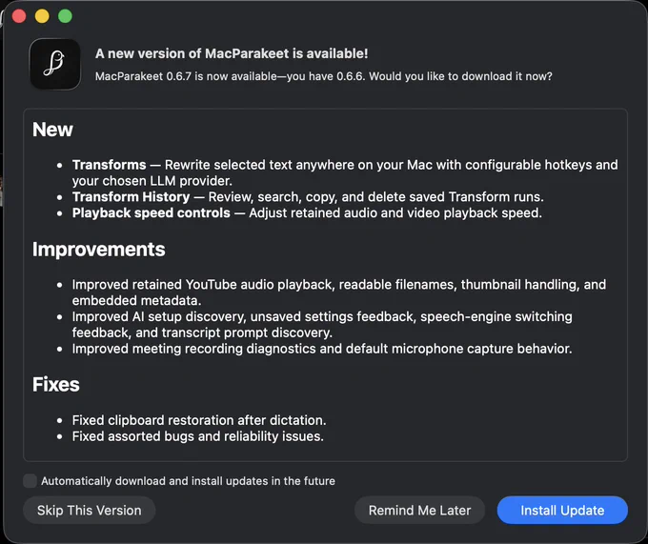Install Update to version 0.6.7
Viewport: 648px width, 544px height.
pos(562,510)
